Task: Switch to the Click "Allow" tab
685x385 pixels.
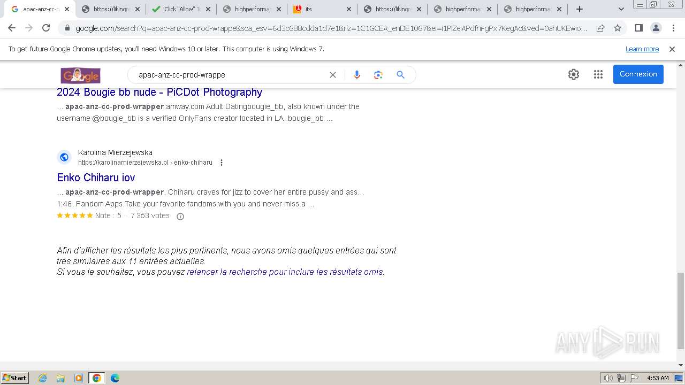Action: click(181, 9)
